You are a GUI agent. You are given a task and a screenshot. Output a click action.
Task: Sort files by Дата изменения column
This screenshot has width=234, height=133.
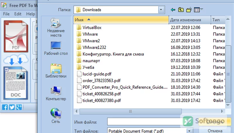click(x=190, y=20)
